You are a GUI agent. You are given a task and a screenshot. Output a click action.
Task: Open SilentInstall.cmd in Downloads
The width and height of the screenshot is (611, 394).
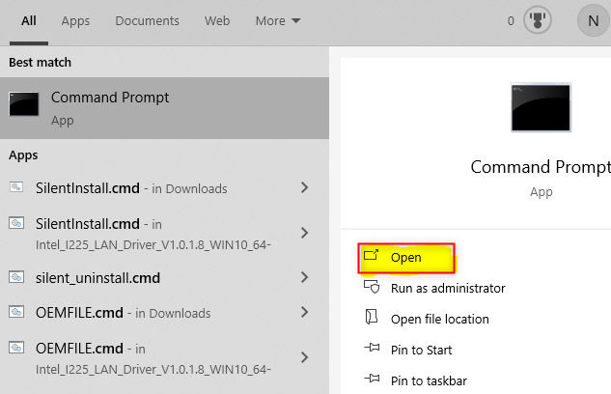[x=131, y=188]
